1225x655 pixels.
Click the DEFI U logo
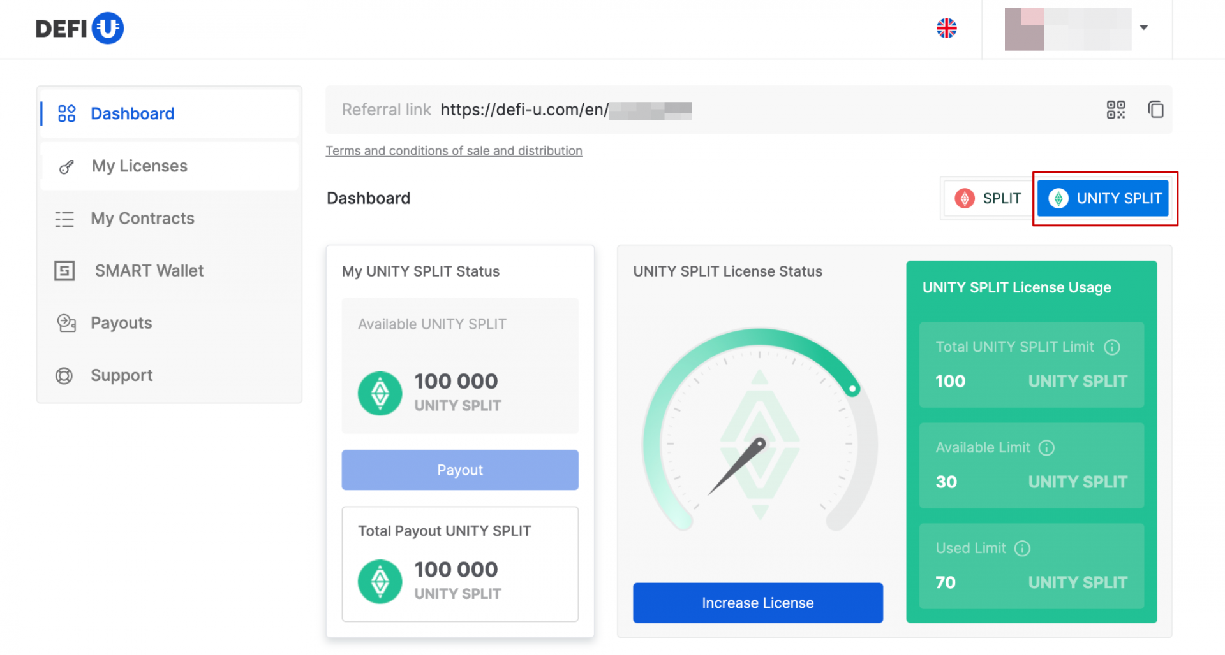pos(79,29)
